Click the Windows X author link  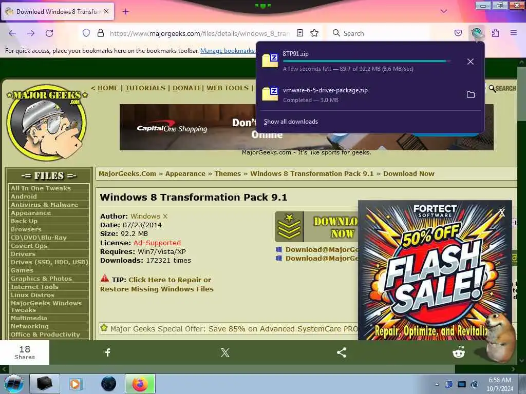tap(149, 216)
